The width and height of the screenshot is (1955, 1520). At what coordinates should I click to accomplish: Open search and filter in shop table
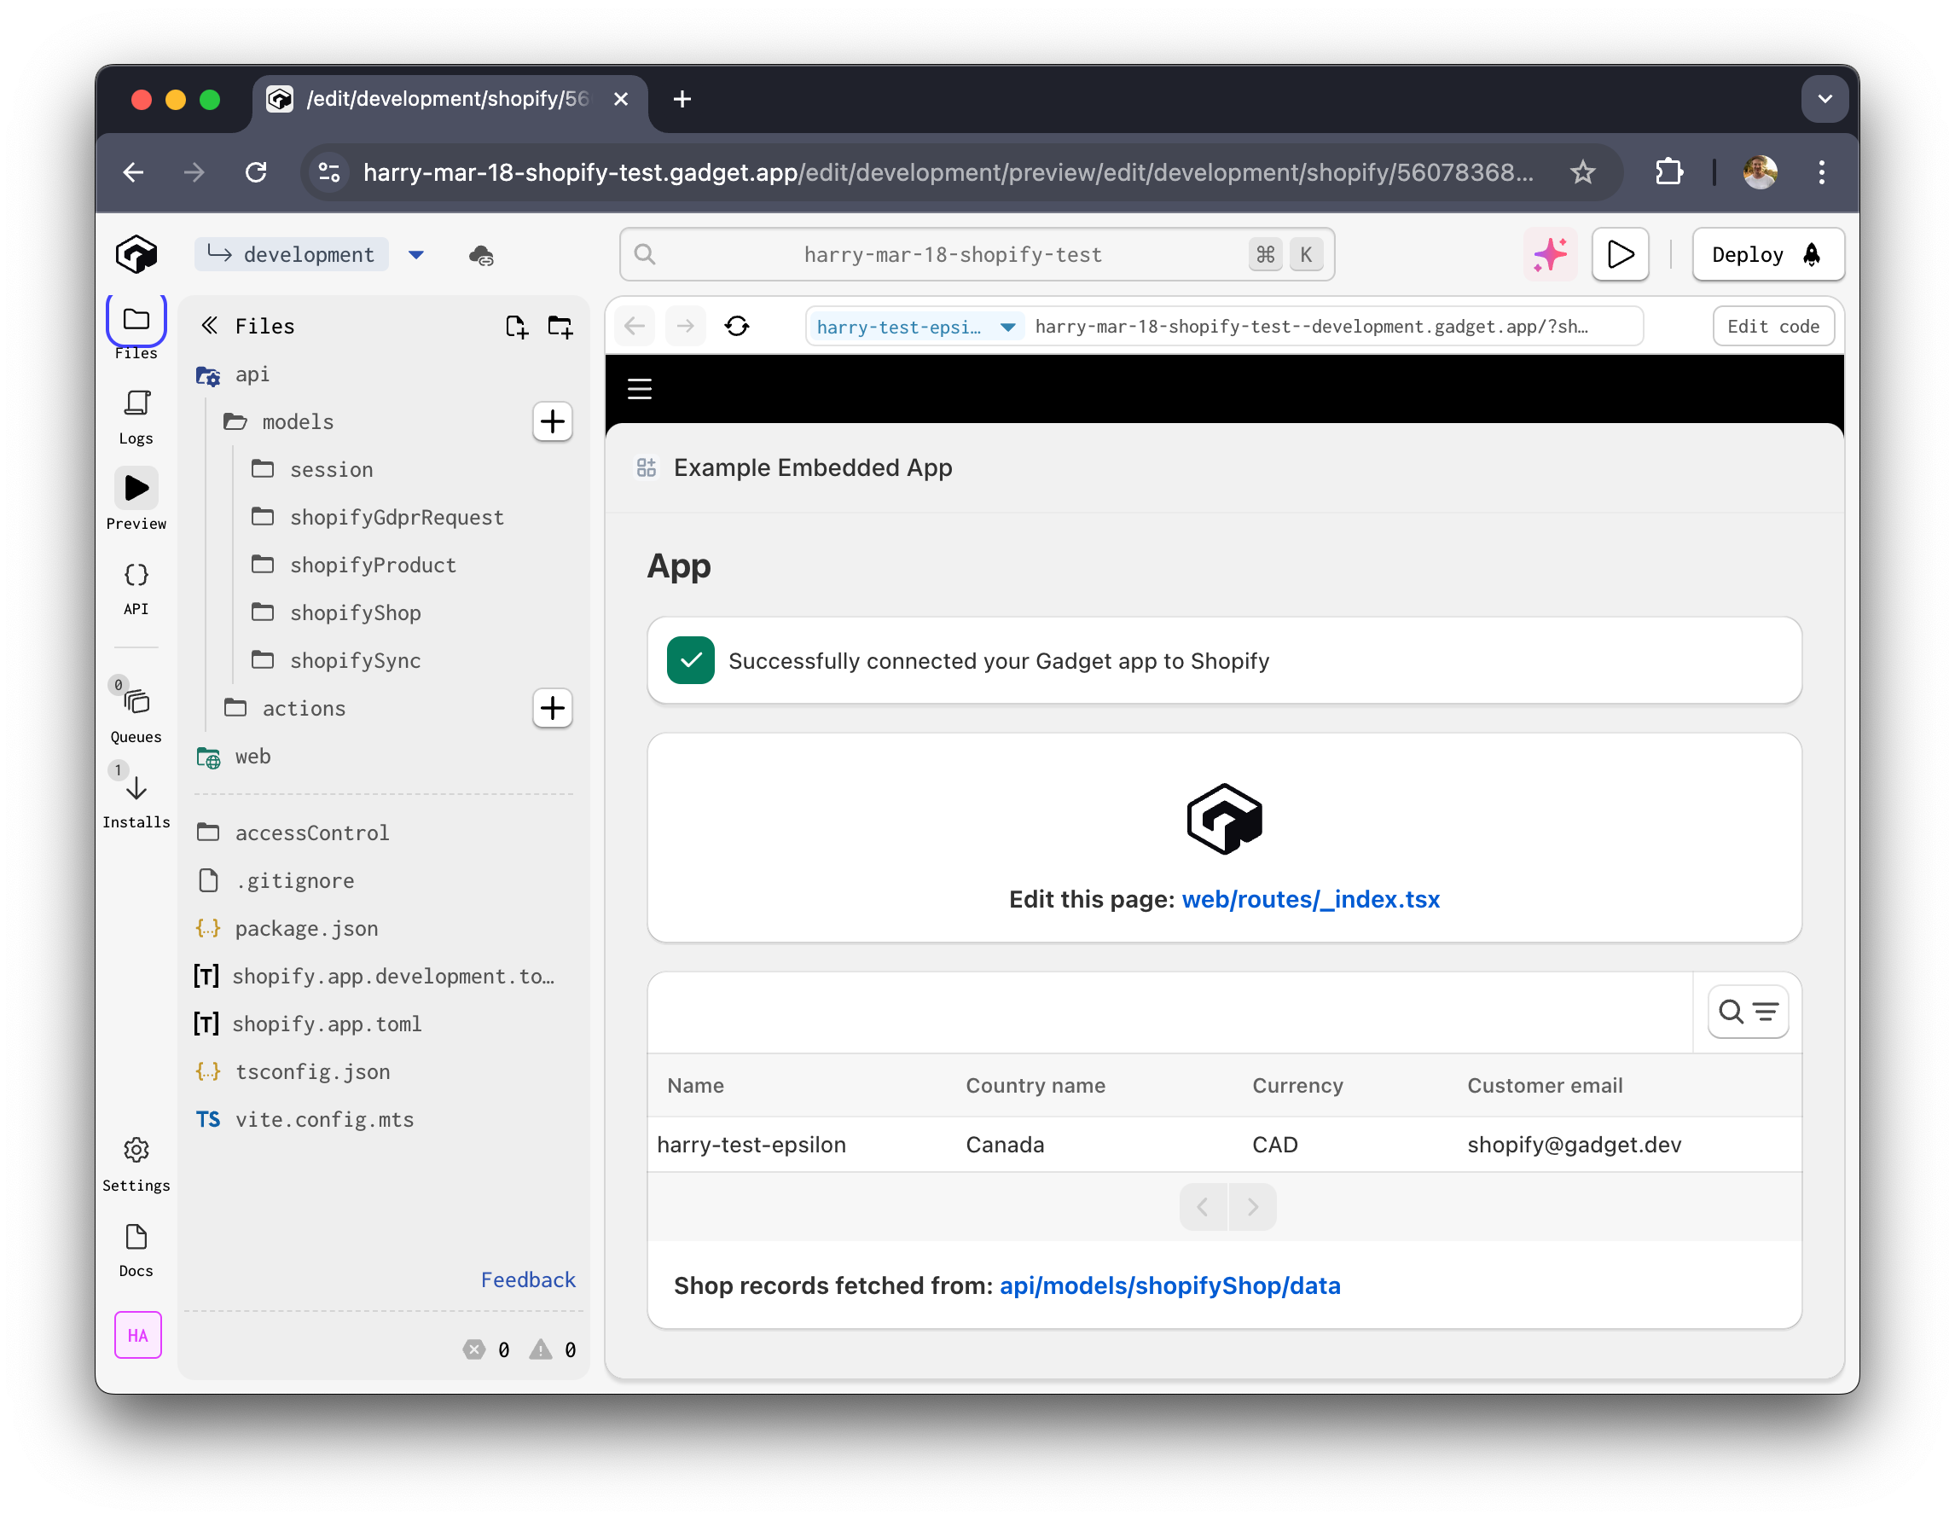tap(1749, 1012)
